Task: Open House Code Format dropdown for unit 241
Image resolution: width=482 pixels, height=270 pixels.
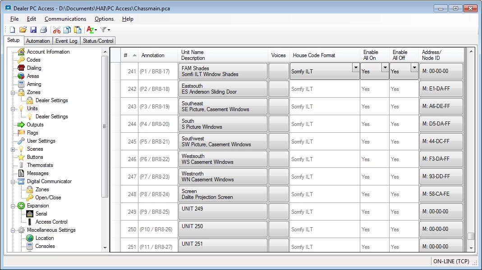Action: tap(356, 67)
